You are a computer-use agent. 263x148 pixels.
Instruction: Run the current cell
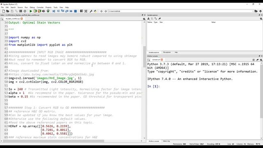(x=35, y=11)
